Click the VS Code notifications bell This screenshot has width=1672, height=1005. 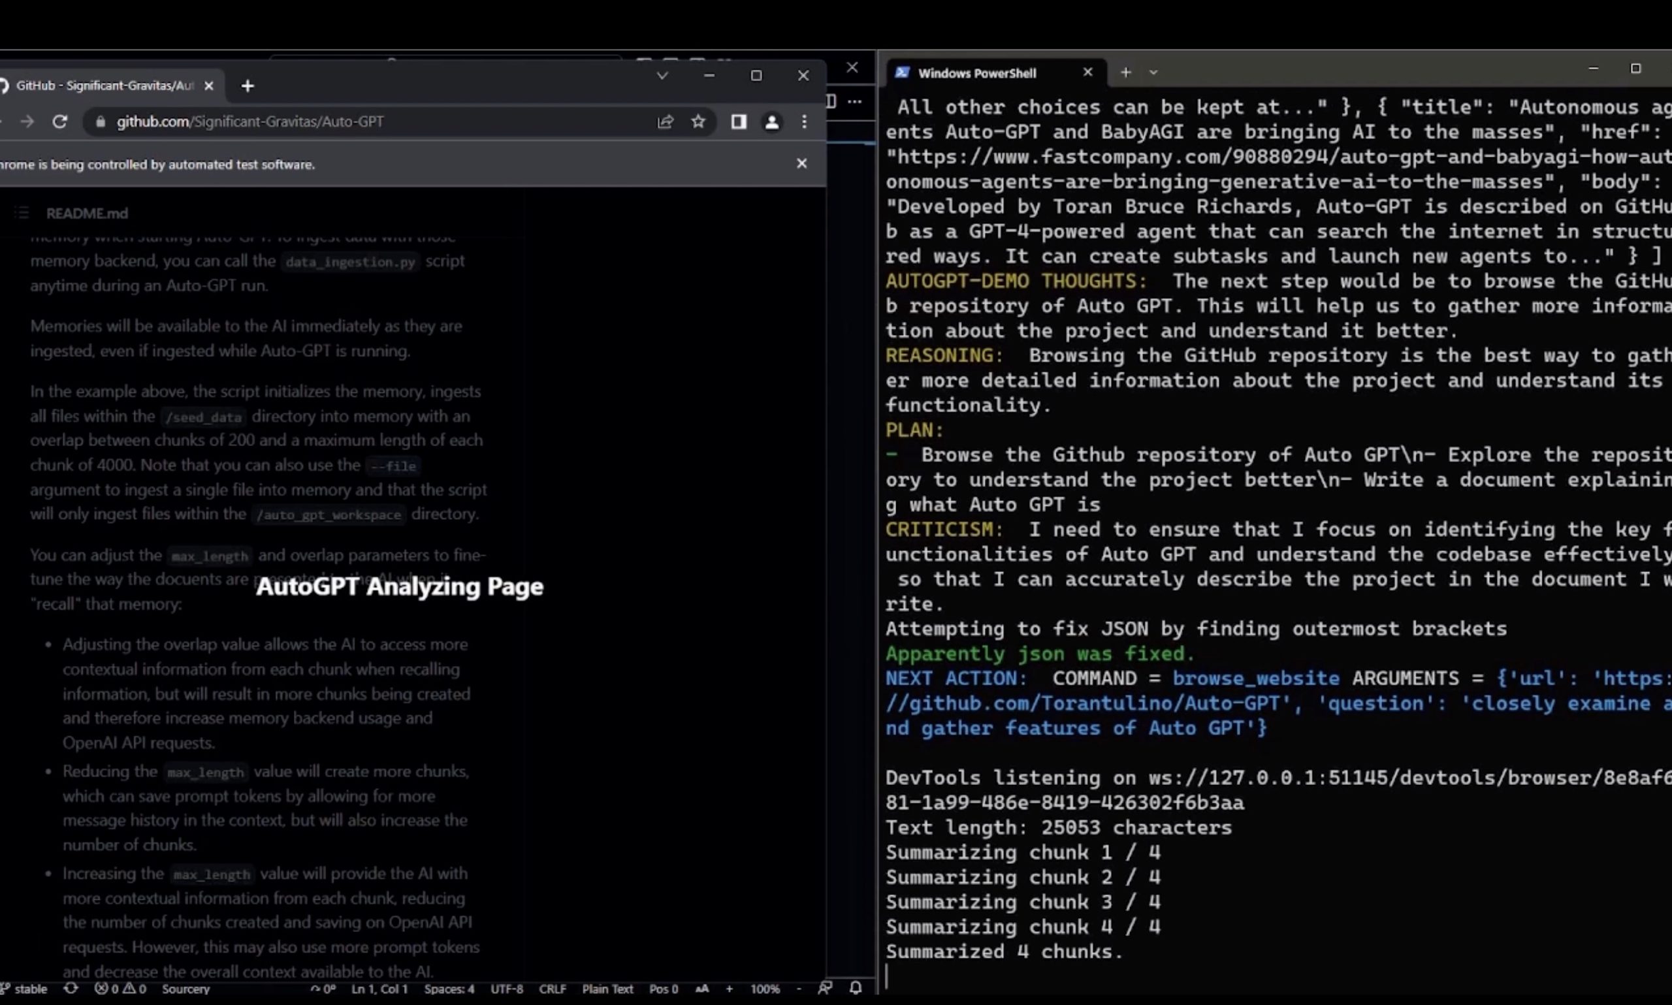(856, 988)
